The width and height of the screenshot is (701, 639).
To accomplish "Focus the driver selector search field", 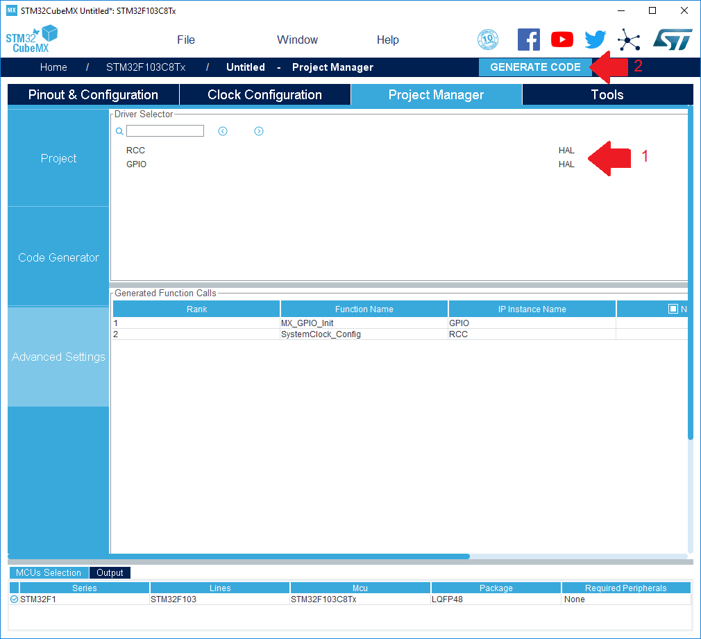I will click(x=165, y=131).
